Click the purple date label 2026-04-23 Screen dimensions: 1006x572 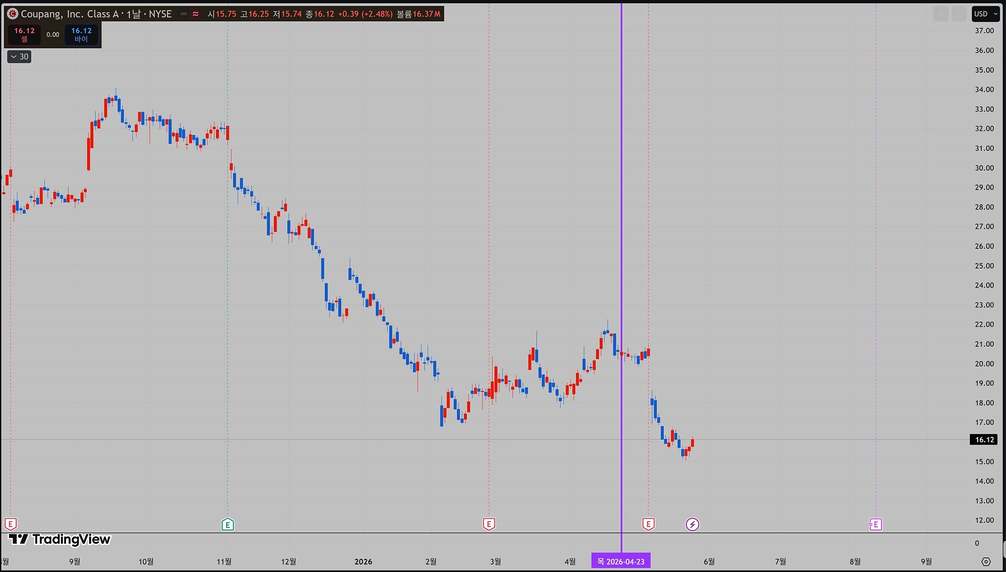pos(621,562)
